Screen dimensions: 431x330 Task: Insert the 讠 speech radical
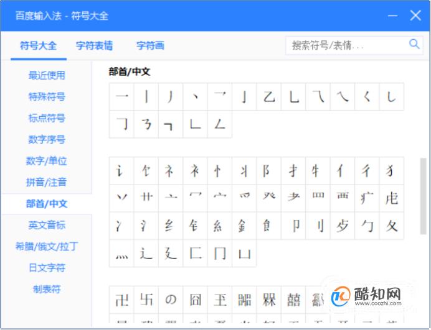[x=121, y=171]
